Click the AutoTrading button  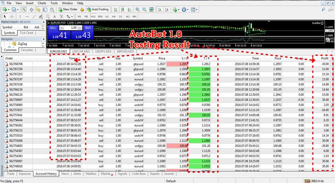(98, 10)
